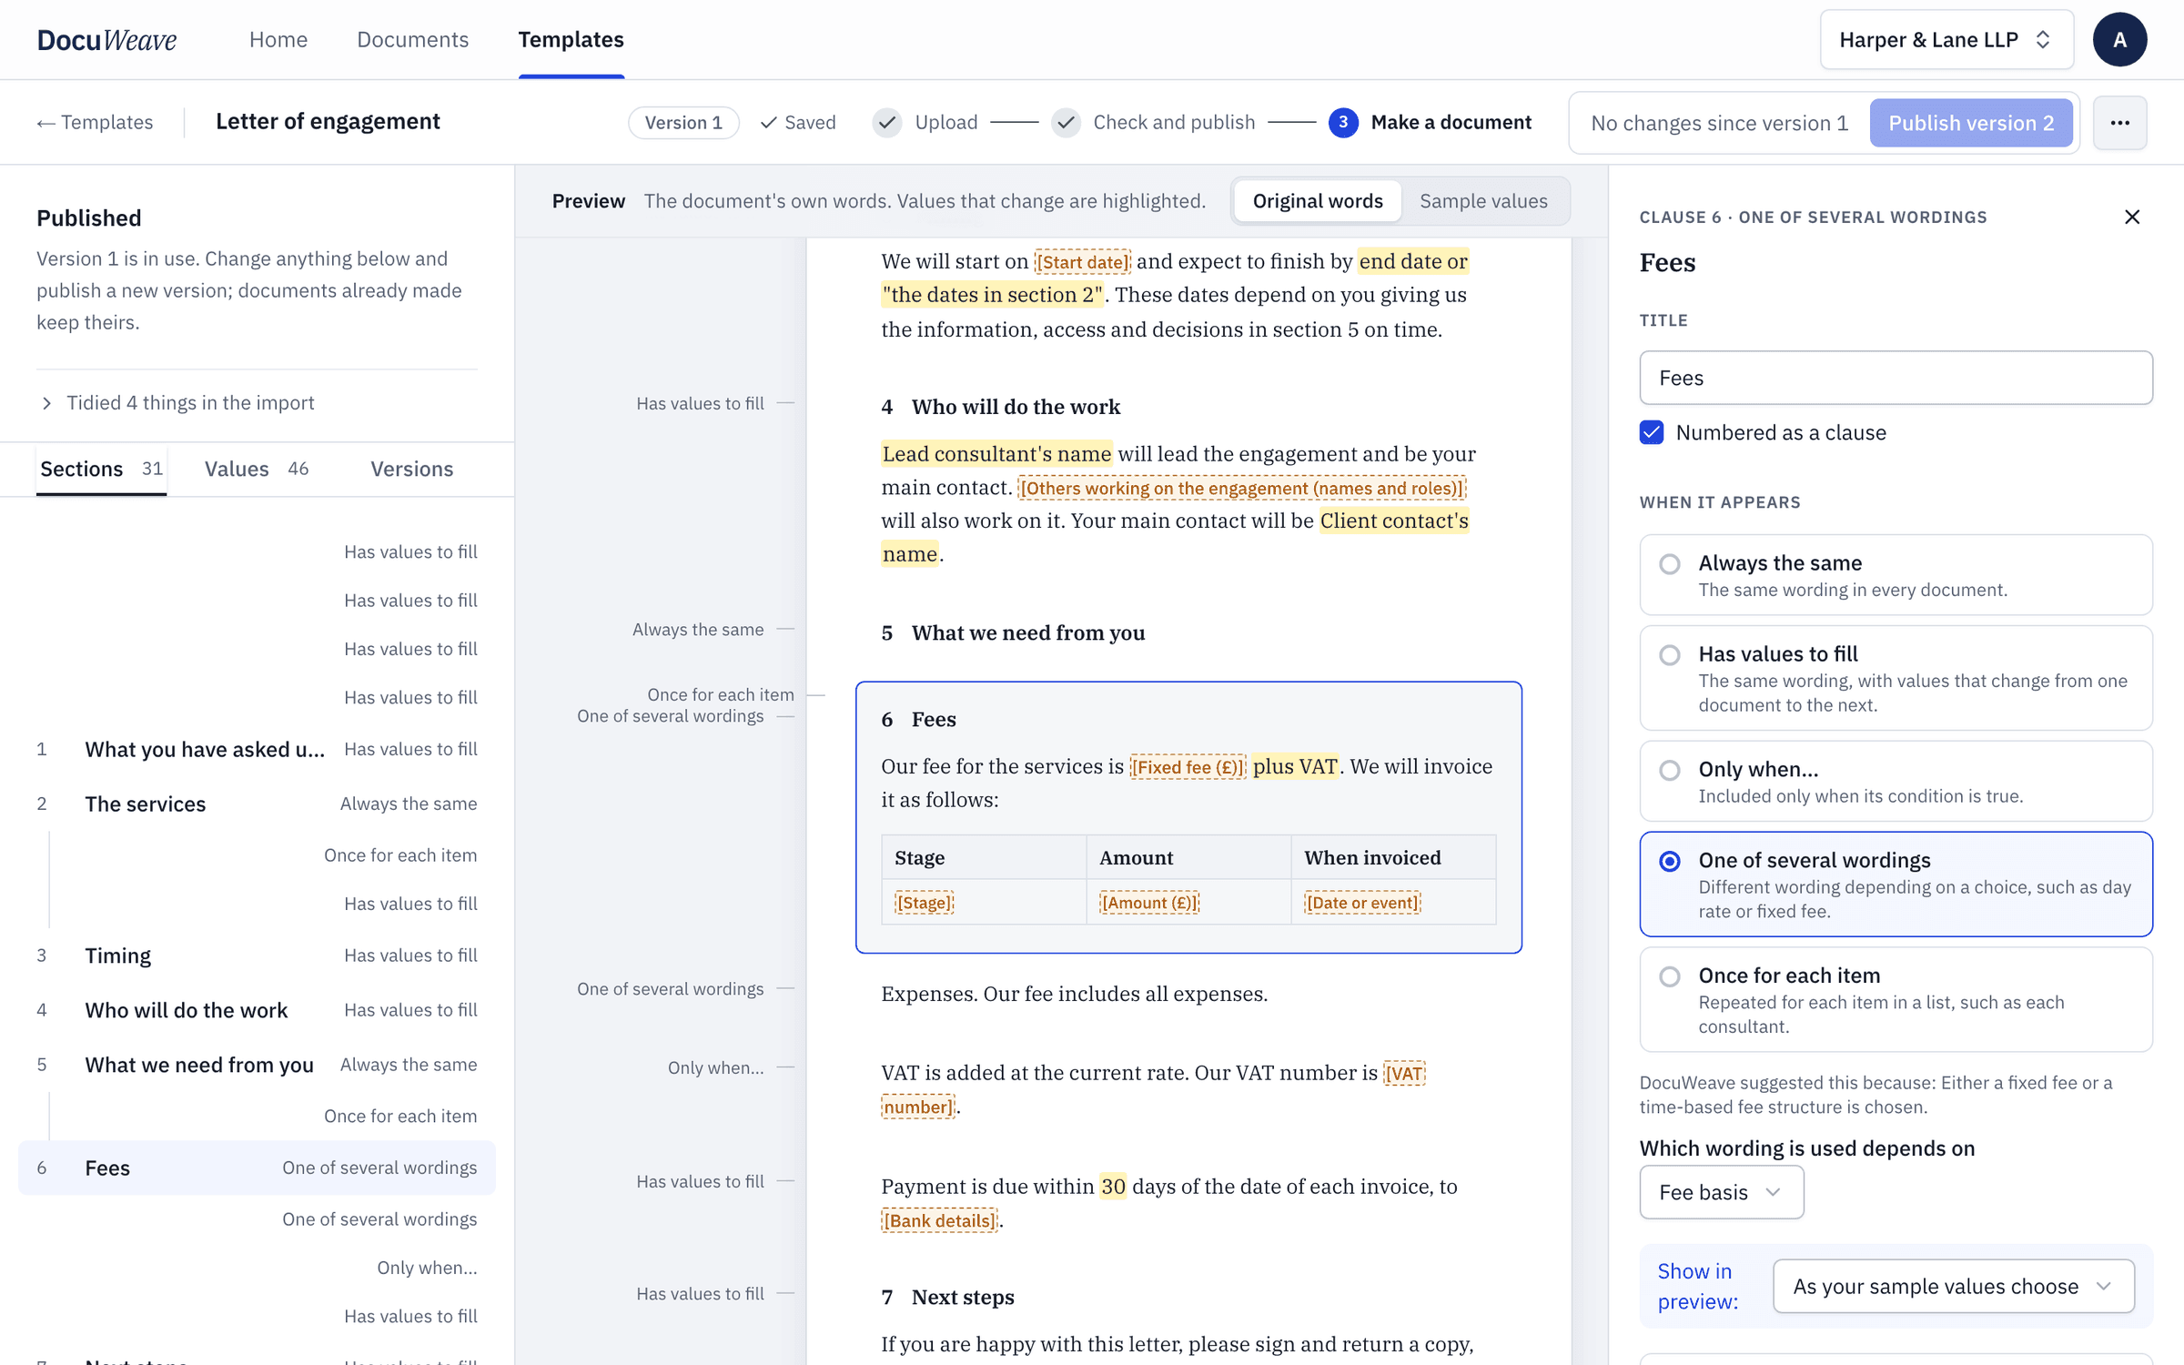Expand Tidied 4 things in the import
This screenshot has width=2184, height=1365.
pyautogui.click(x=177, y=402)
